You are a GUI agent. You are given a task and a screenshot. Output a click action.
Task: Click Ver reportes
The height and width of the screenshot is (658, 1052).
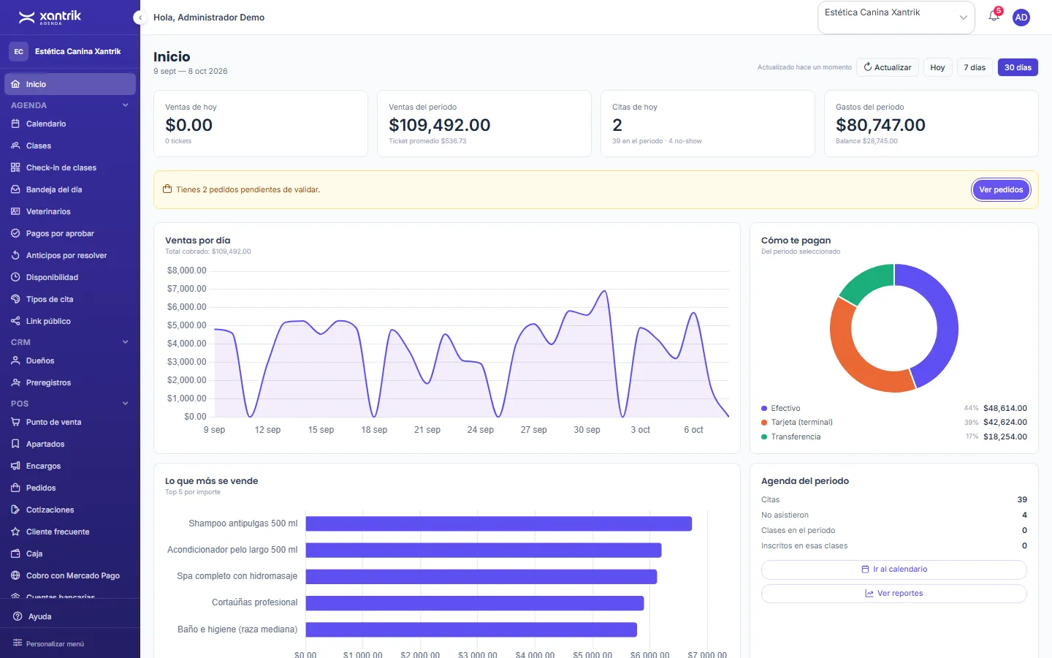click(894, 594)
